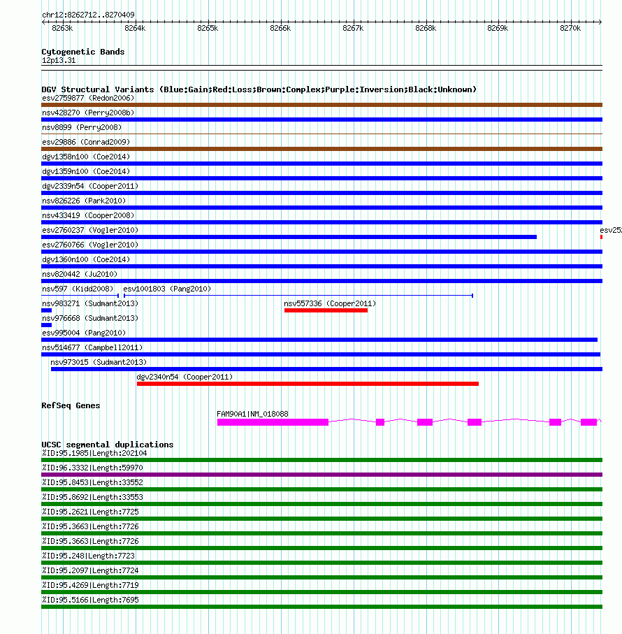Click the dgv2339n54 (Cooper2011) variant label

tap(90, 187)
